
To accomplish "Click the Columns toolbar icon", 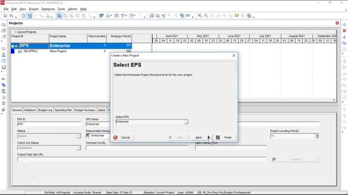I will coord(108,16).
